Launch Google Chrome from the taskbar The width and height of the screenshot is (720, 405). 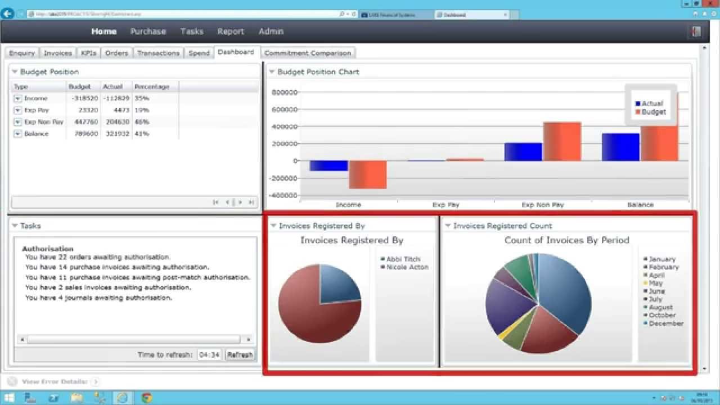pyautogui.click(x=147, y=398)
